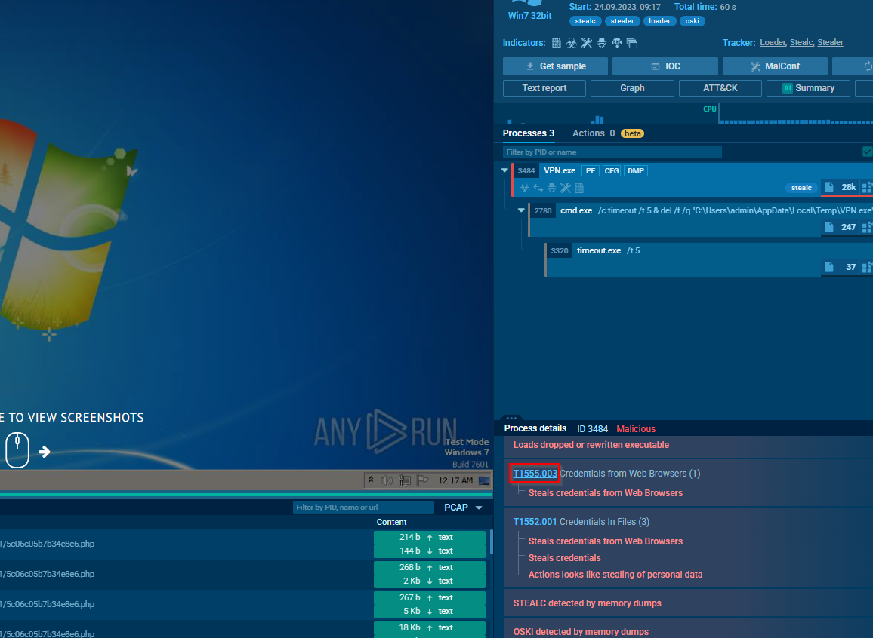
Task: Collapse the VPN.exe process tree
Action: (505, 170)
